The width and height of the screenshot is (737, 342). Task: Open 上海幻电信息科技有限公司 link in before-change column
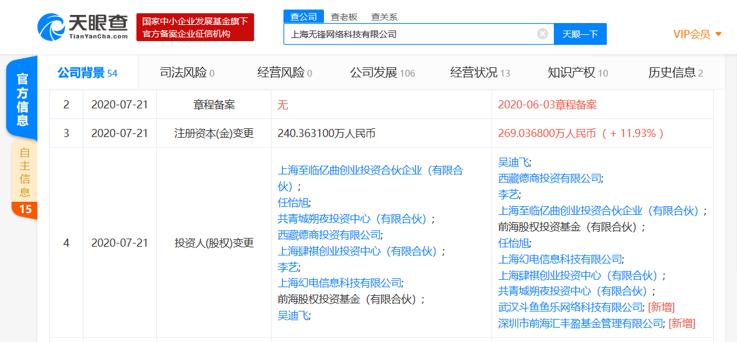(x=340, y=283)
